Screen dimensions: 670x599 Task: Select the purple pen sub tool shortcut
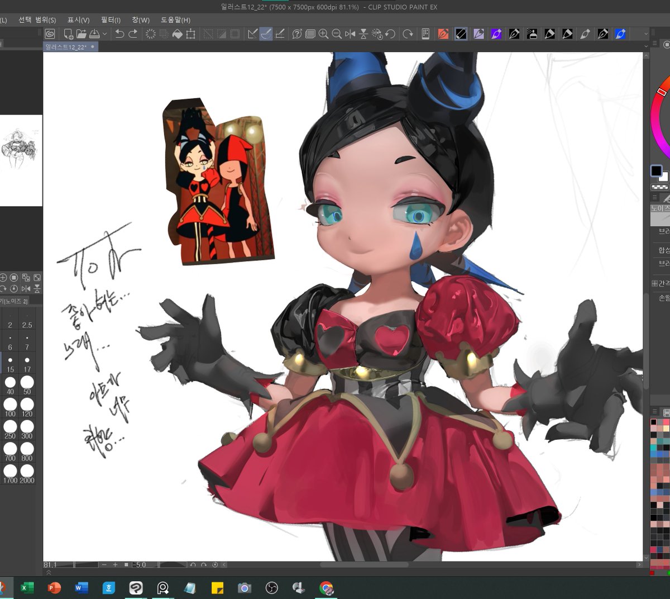(496, 34)
